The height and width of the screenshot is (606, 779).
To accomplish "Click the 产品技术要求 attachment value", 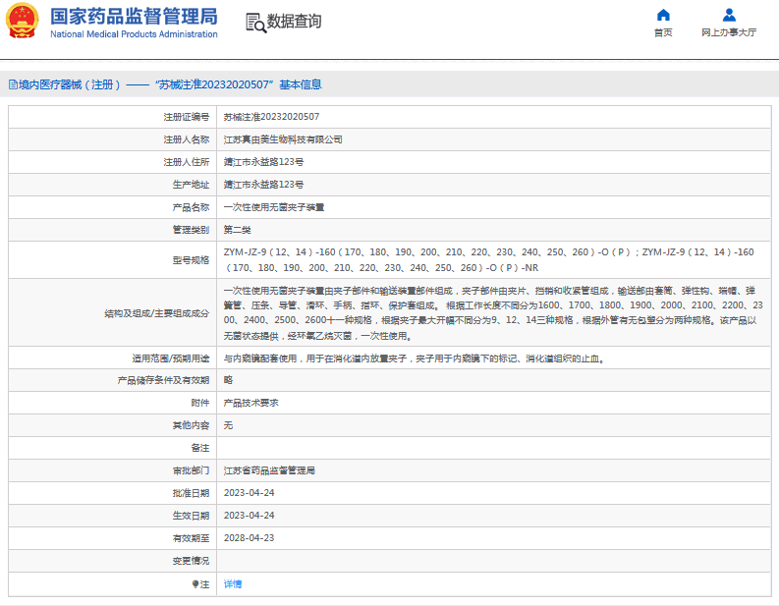I will 250,403.
